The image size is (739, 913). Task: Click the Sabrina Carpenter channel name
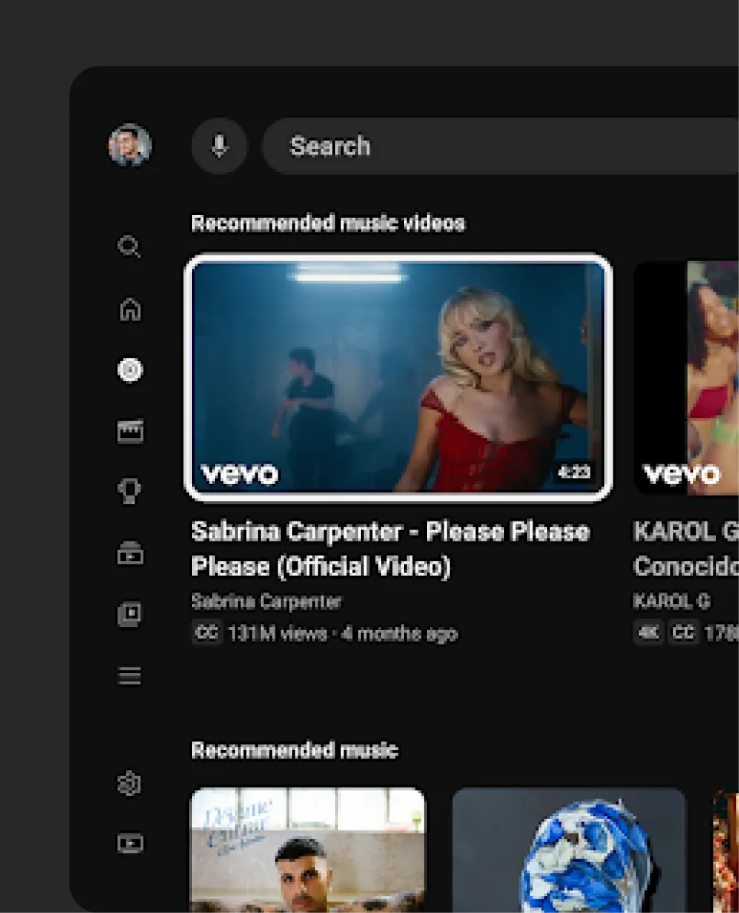(x=266, y=602)
